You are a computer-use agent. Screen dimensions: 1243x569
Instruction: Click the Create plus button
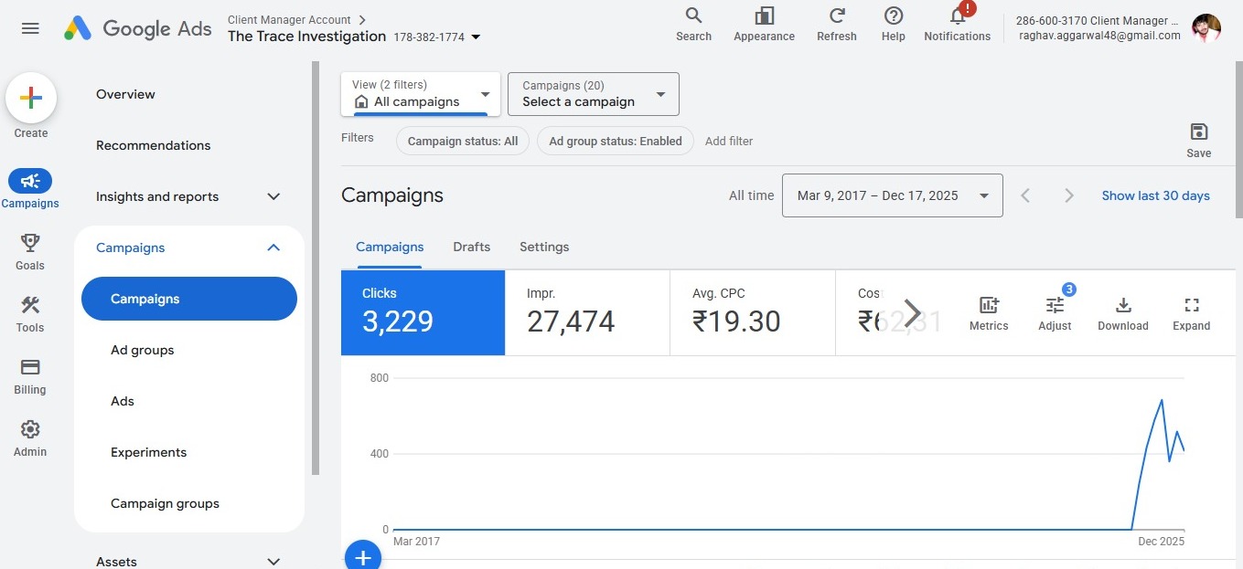pyautogui.click(x=31, y=99)
